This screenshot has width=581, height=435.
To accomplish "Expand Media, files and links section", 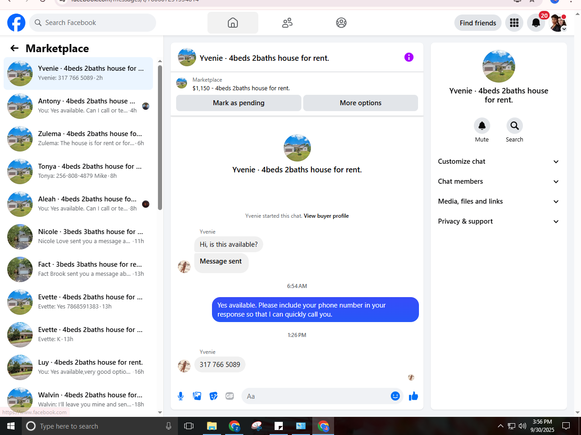I will tap(498, 201).
